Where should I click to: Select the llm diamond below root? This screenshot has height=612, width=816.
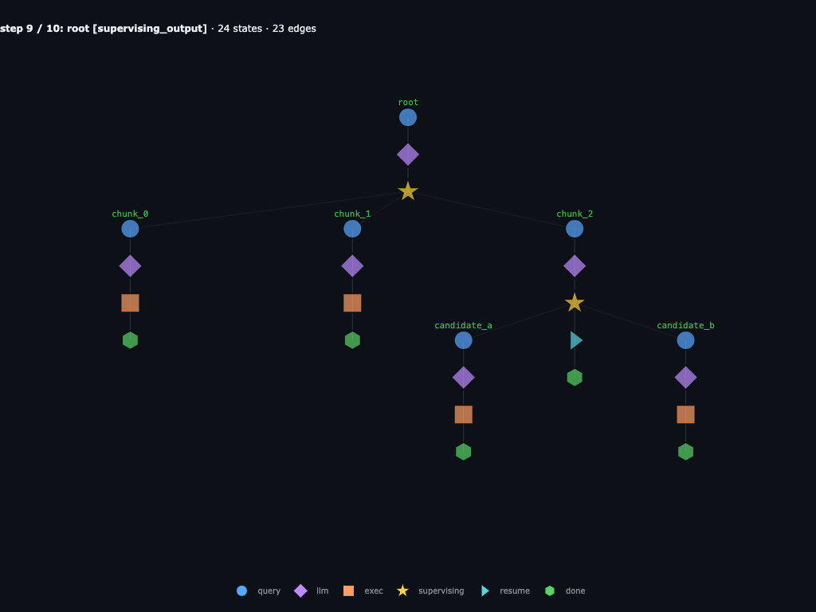(408, 155)
